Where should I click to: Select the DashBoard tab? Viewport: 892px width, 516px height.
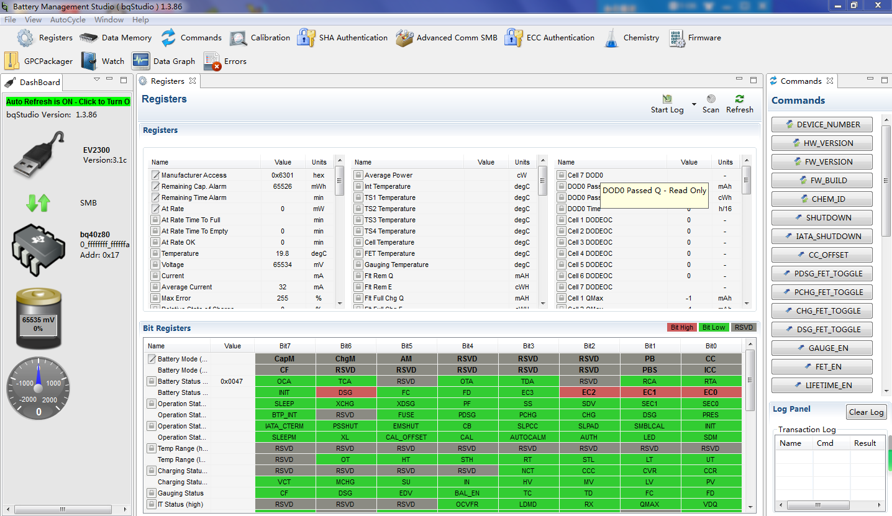(x=34, y=82)
